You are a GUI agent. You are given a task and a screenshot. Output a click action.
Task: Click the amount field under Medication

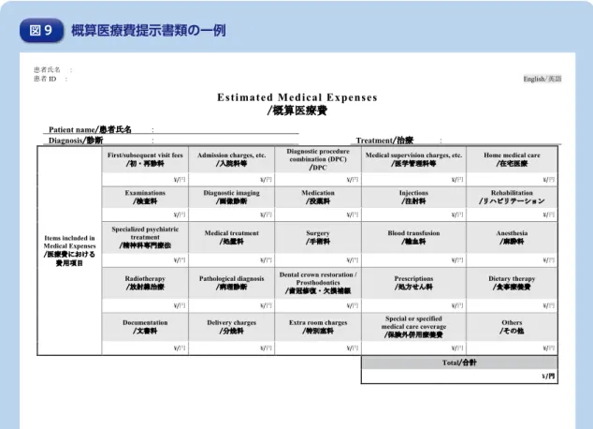click(318, 214)
